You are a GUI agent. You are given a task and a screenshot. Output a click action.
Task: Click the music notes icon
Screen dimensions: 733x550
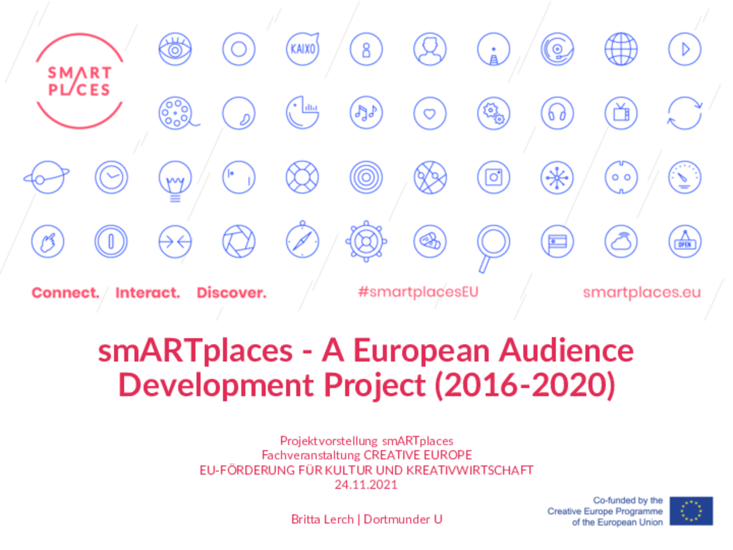366,113
